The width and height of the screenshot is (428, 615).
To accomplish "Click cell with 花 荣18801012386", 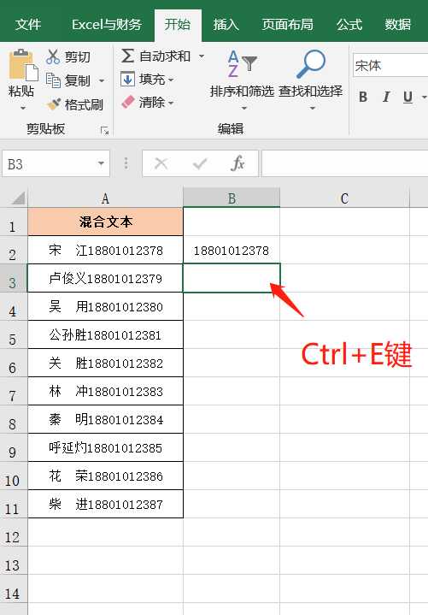I will click(x=105, y=476).
